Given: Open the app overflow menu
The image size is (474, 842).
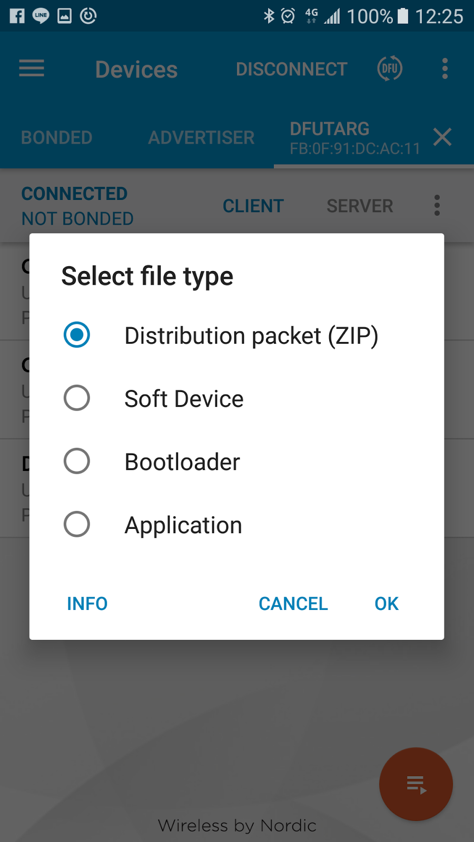Looking at the screenshot, I should [444, 68].
